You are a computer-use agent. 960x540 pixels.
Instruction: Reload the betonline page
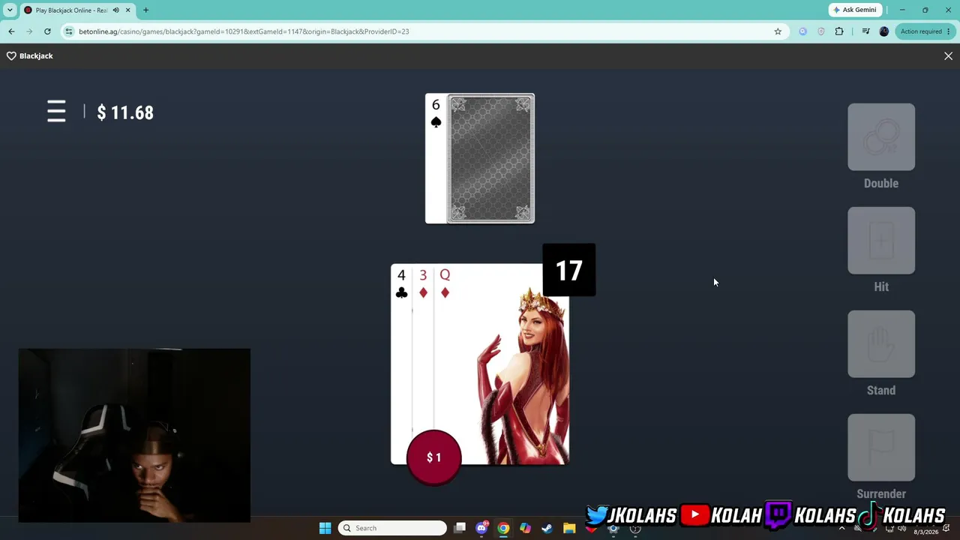point(47,31)
